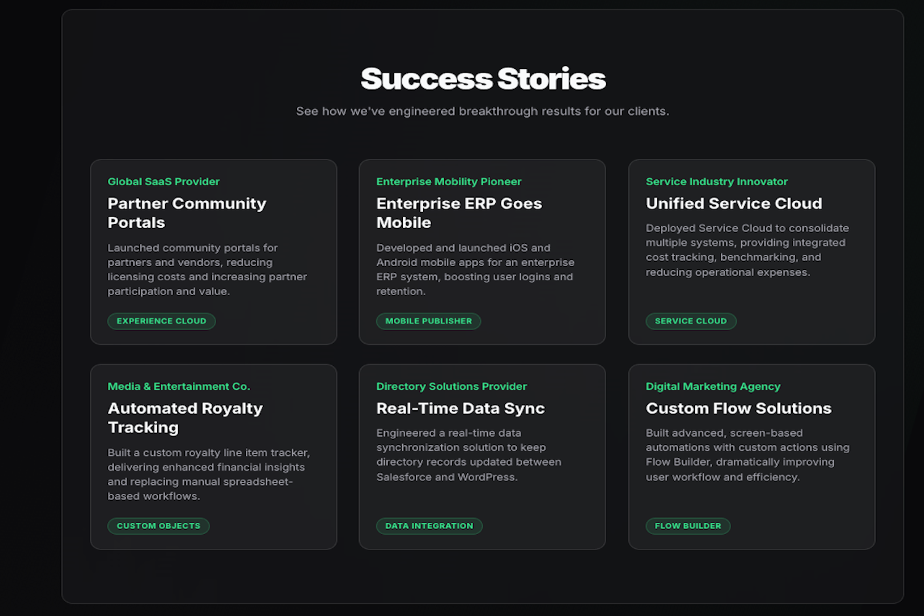This screenshot has height=616, width=924.
Task: Open the Automated Royalty Tracking story
Action: (x=185, y=418)
